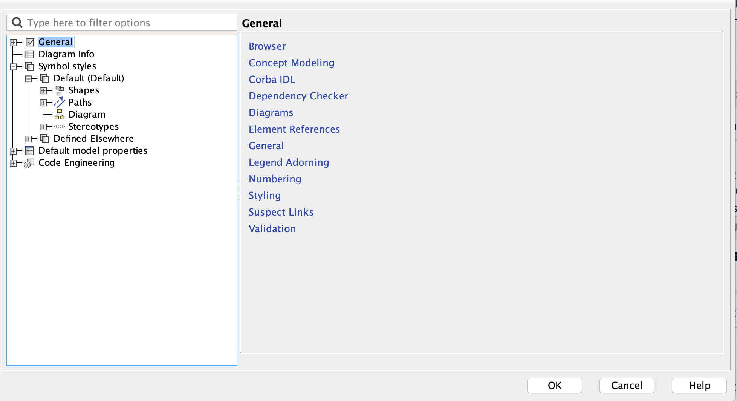Click the Defined Elsewhere icon
This screenshot has width=737, height=401.
coord(44,139)
